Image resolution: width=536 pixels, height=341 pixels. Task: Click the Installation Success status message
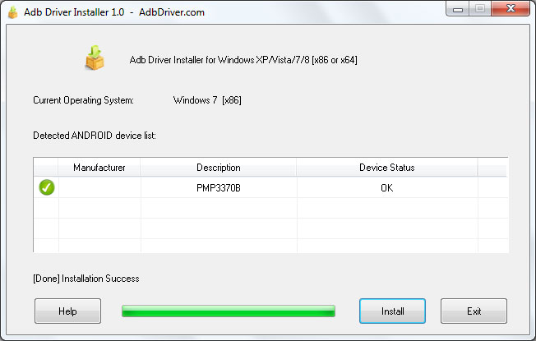[x=86, y=279]
